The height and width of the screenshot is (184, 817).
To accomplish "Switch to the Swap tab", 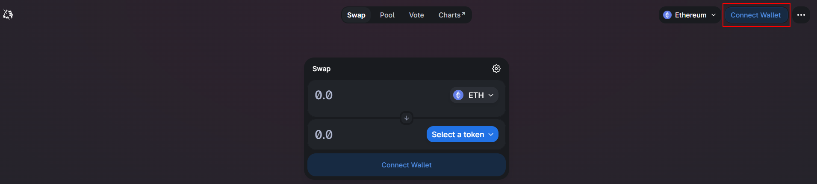I will coord(356,15).
